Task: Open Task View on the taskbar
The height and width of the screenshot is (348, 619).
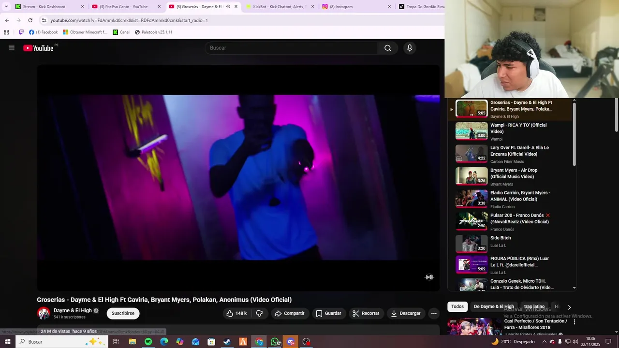Action: [x=116, y=342]
